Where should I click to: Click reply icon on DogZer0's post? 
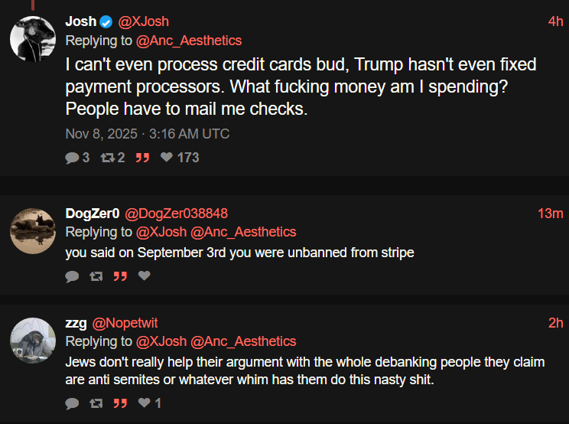coord(72,276)
